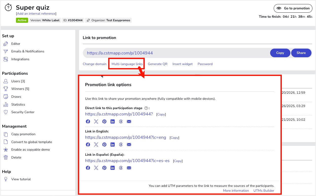Share English link on X icon

point(96,145)
